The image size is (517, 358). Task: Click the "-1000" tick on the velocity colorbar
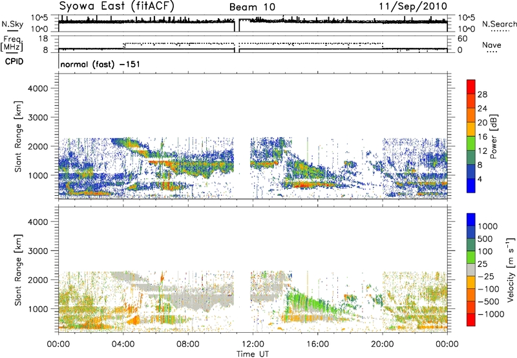click(491, 314)
